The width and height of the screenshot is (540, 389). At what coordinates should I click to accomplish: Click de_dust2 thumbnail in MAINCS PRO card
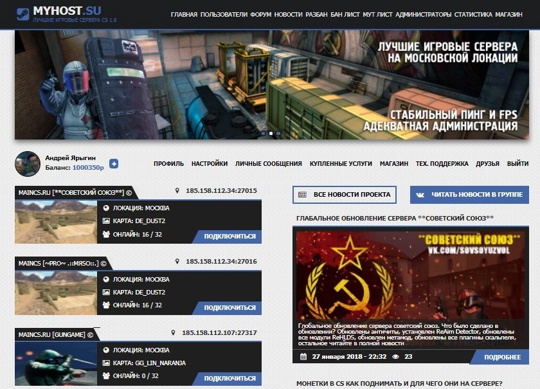[56, 293]
